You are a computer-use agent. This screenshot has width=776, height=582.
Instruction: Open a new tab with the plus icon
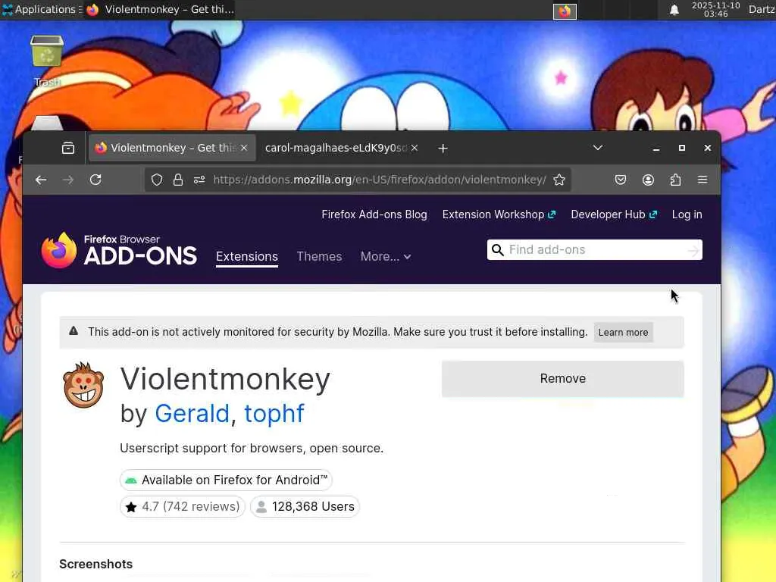click(x=443, y=148)
